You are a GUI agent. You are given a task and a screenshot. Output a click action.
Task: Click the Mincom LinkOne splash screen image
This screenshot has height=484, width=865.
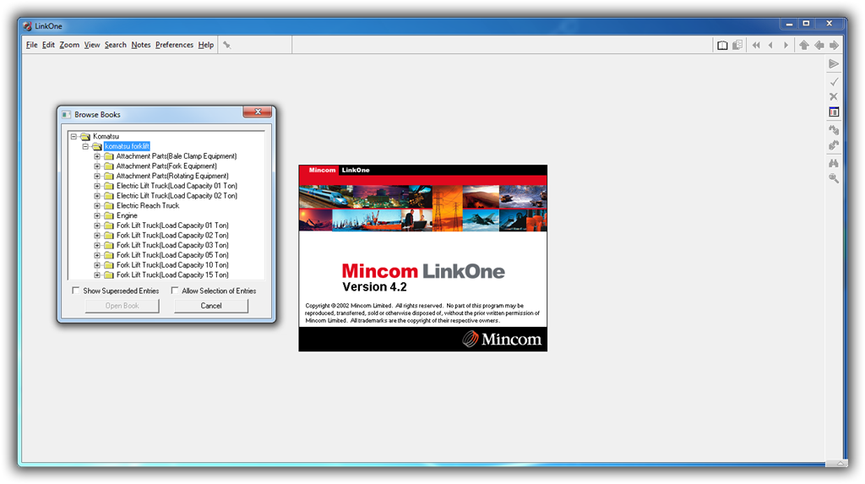(423, 258)
